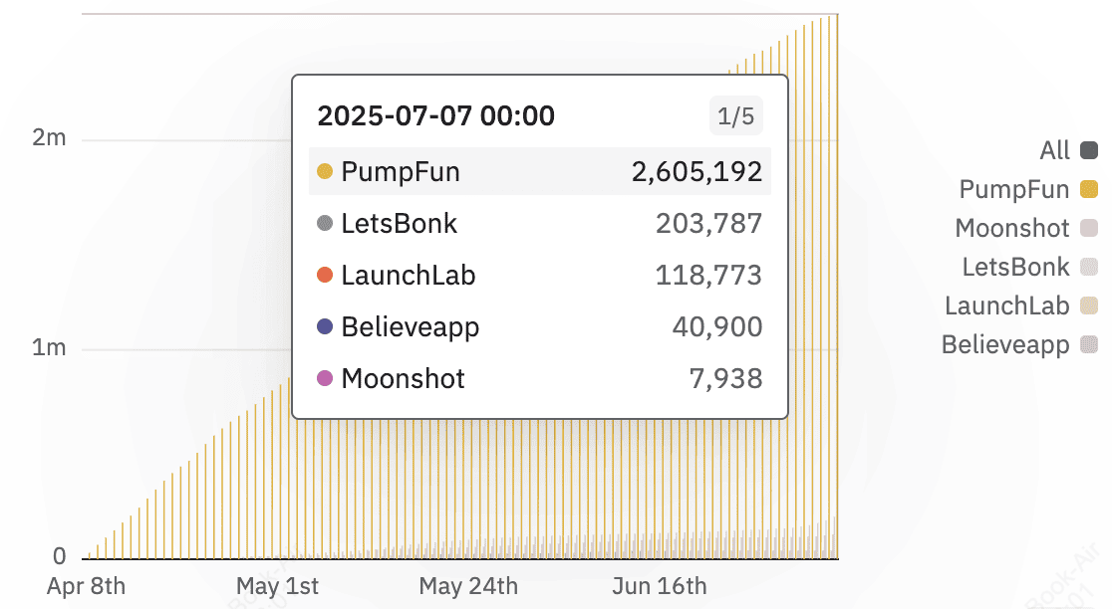
Task: Click the pink Moonshot dot in tooltip
Action: tap(325, 378)
